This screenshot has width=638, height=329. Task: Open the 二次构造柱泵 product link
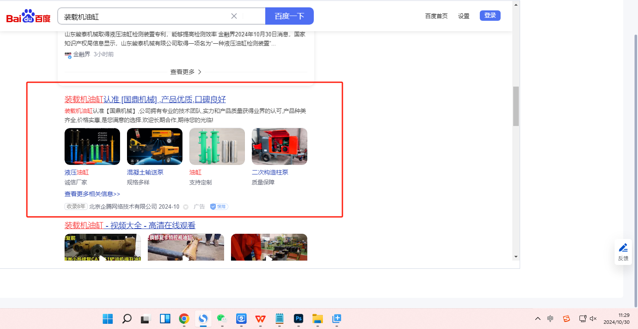pyautogui.click(x=270, y=172)
